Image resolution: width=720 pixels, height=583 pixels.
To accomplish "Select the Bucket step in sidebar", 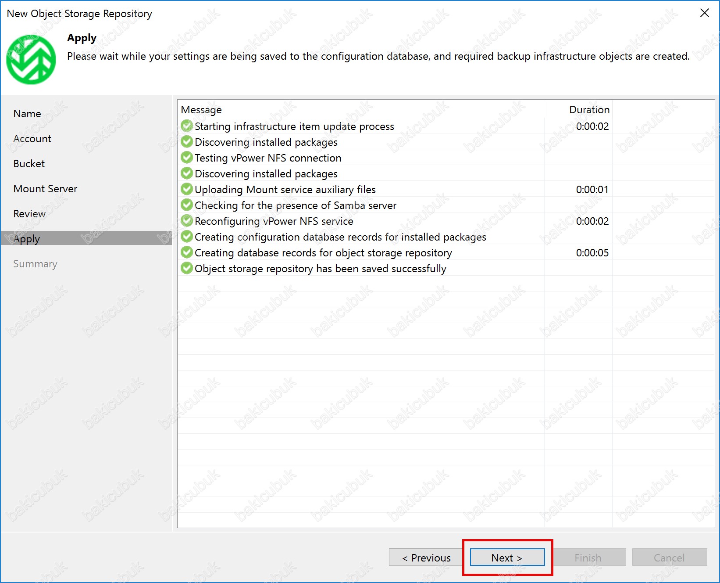I will (x=29, y=164).
